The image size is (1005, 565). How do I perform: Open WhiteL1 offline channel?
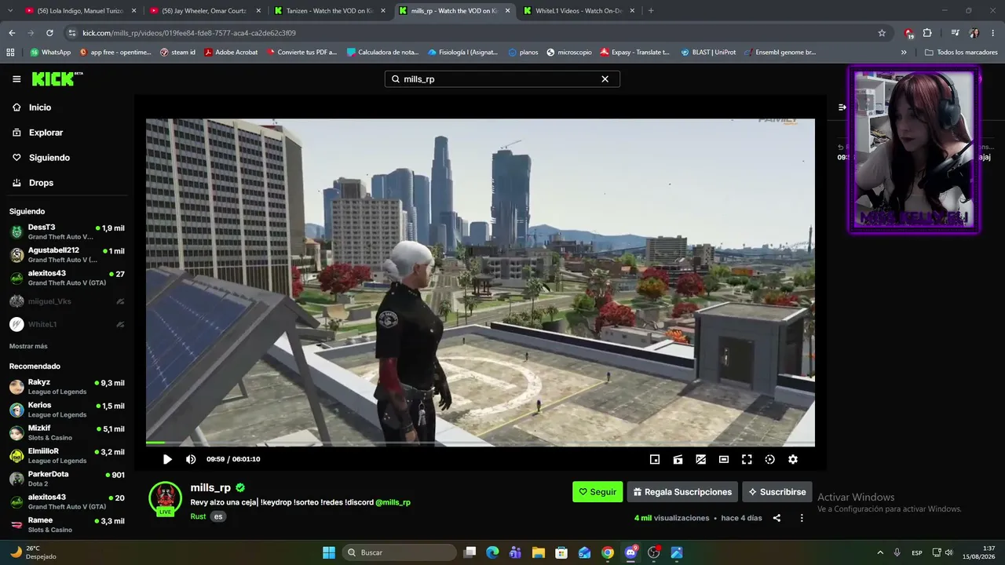pos(67,324)
